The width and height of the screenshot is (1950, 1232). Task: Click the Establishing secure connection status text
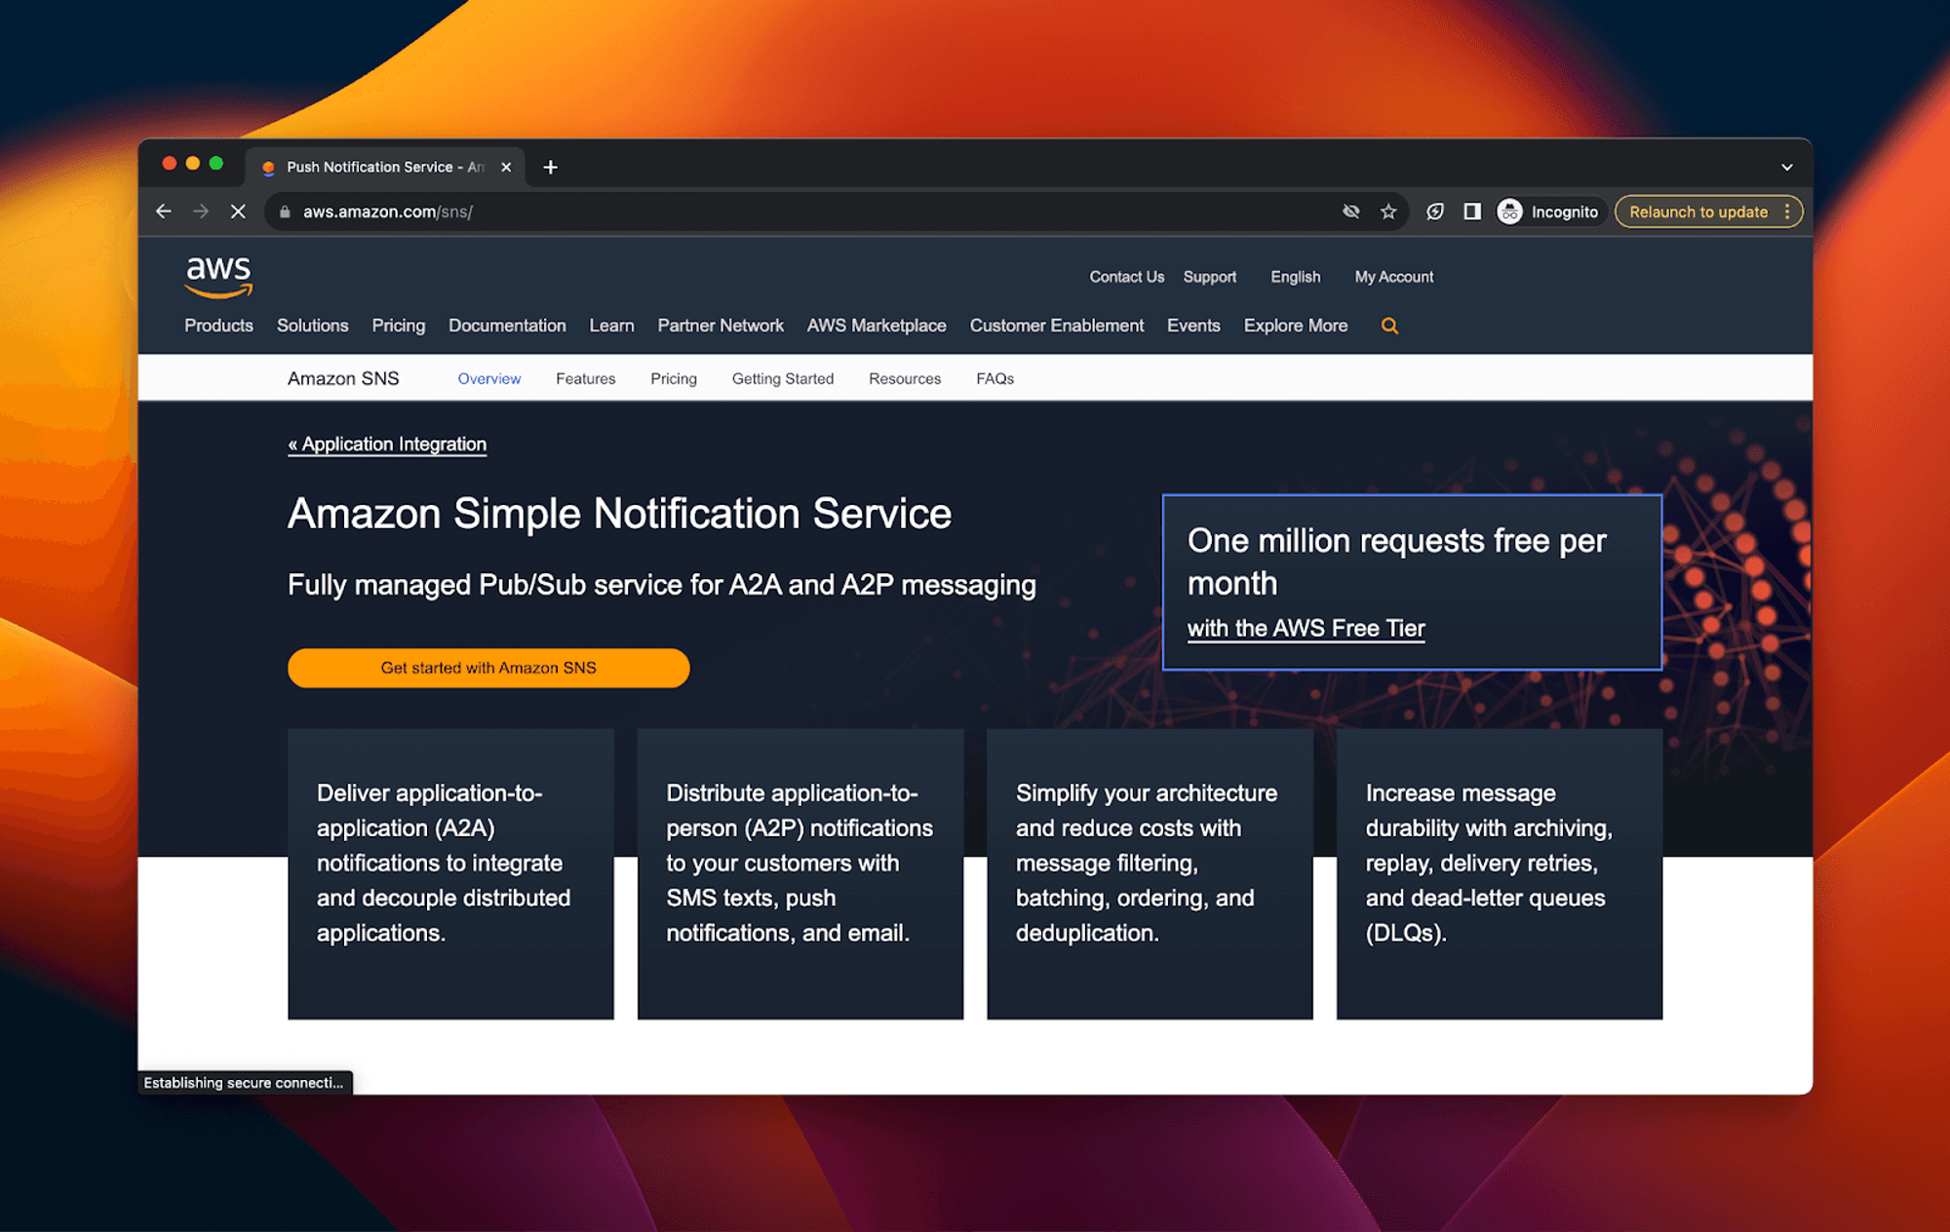[x=244, y=1083]
